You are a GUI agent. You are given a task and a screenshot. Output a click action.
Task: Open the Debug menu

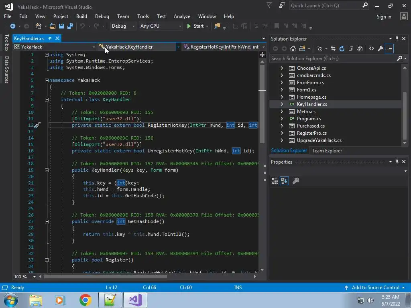102,16
